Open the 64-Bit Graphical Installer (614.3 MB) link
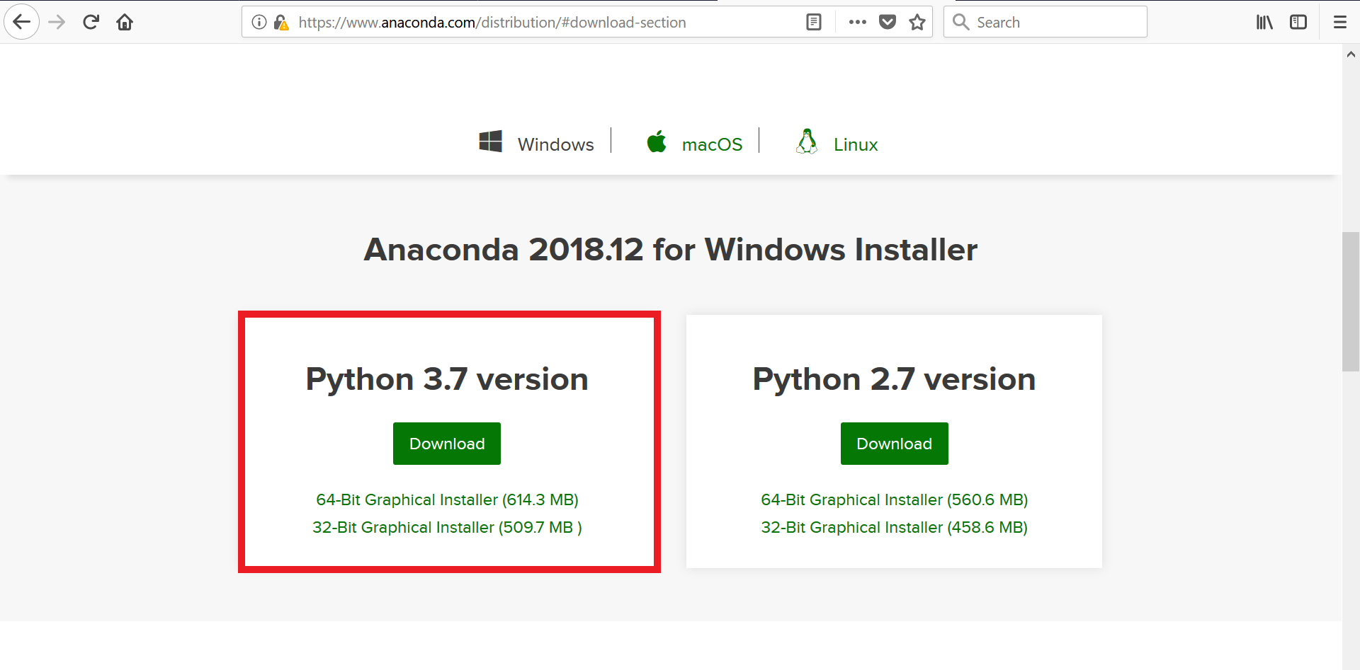The width and height of the screenshot is (1360, 670). tap(447, 499)
